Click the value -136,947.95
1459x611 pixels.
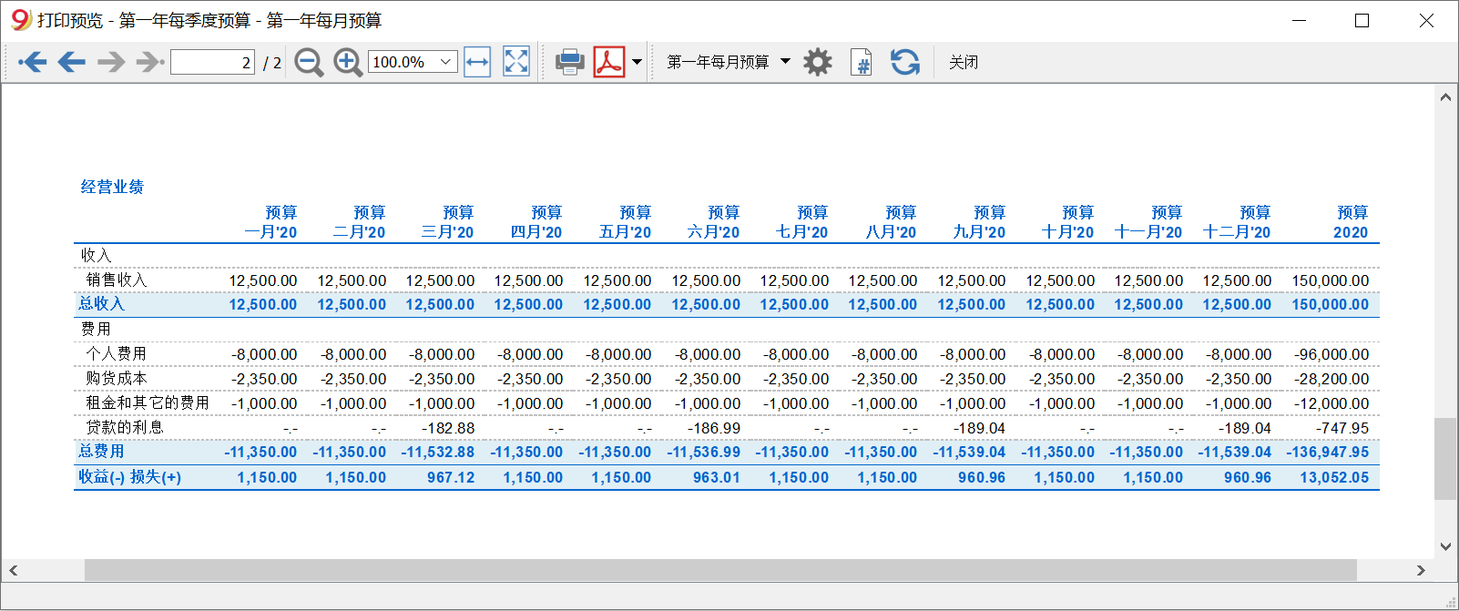click(x=1328, y=452)
